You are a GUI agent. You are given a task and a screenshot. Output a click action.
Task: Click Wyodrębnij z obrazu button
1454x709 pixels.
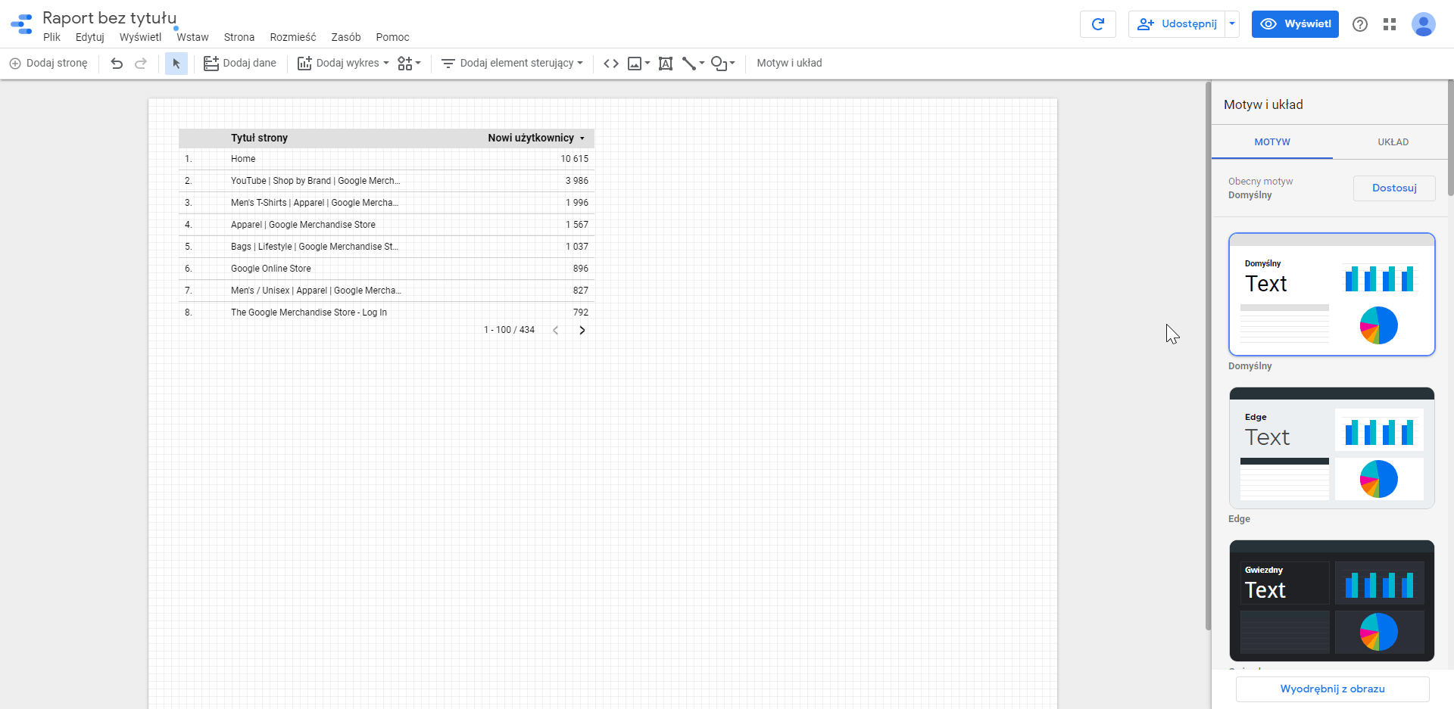click(x=1333, y=689)
